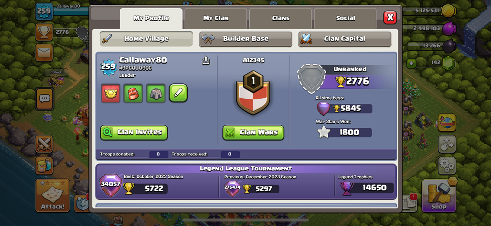
Task: Click the green Clan Wars button
Action: coord(253,133)
